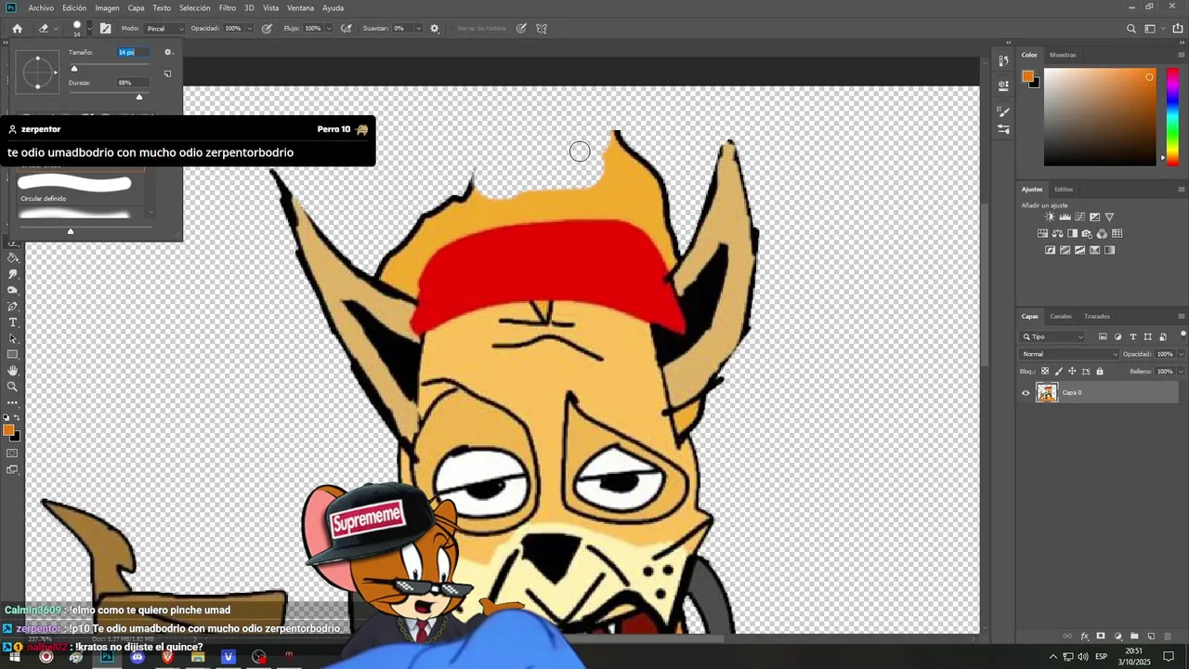Switch to the Muestras tab
Image resolution: width=1189 pixels, height=669 pixels.
[1063, 55]
